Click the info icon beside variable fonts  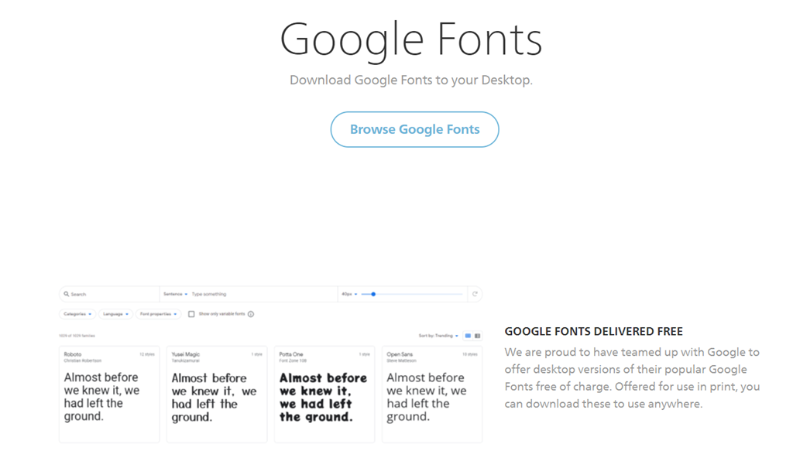pos(251,314)
